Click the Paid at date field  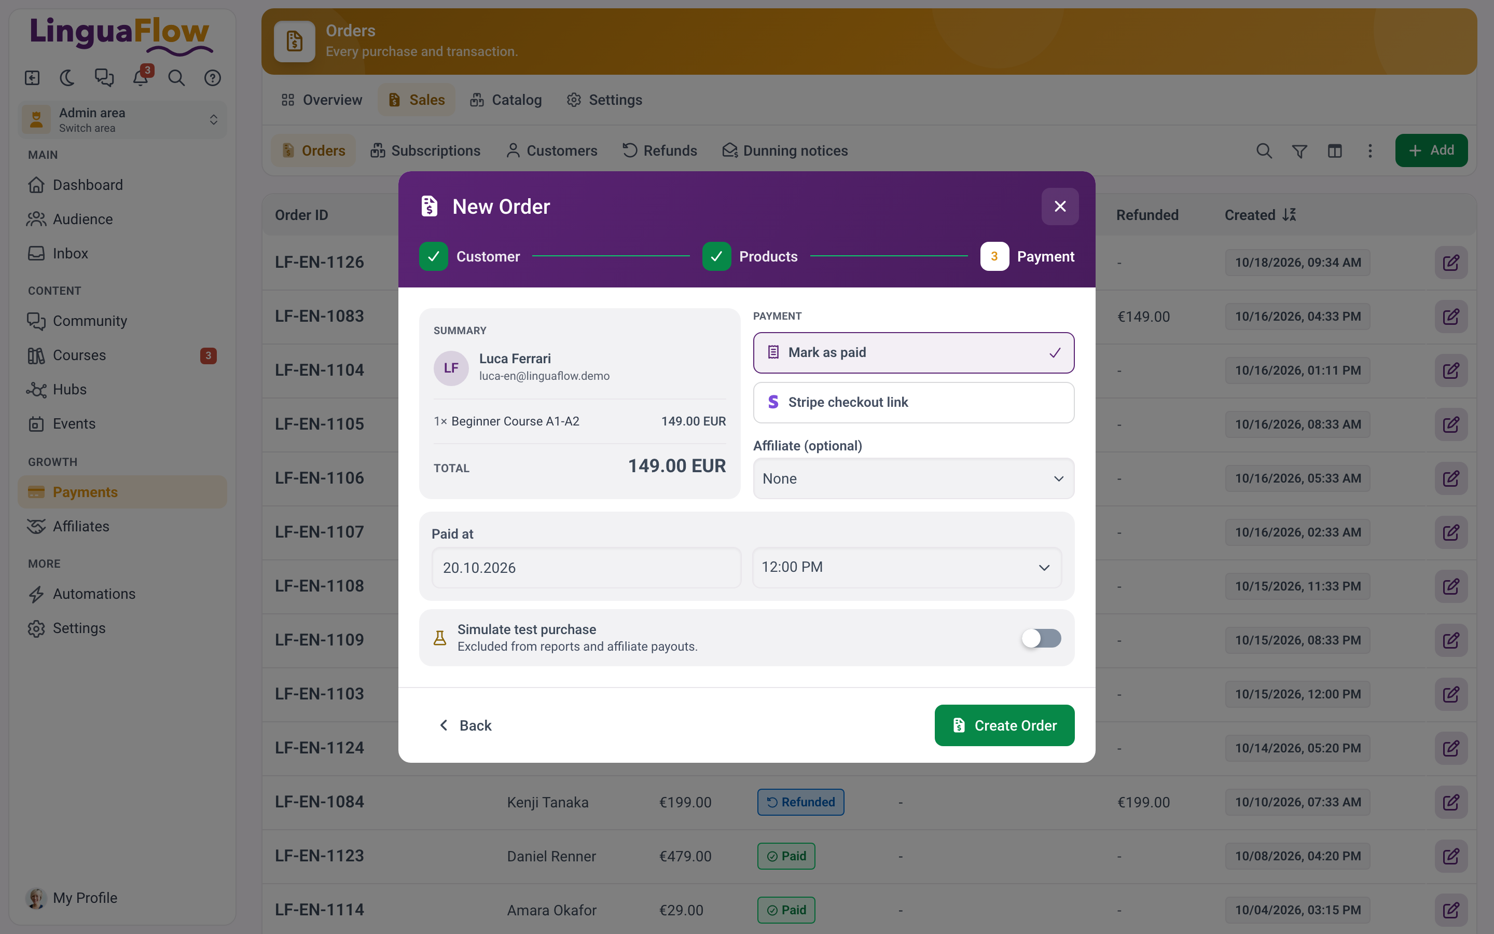pos(586,568)
